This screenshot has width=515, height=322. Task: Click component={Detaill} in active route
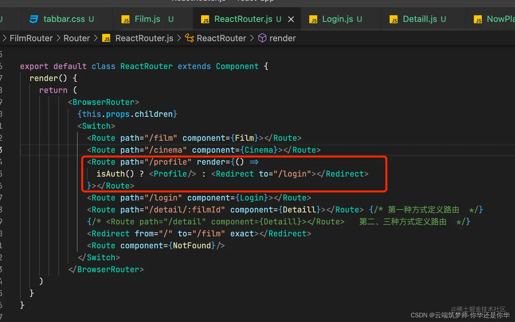pos(276,210)
